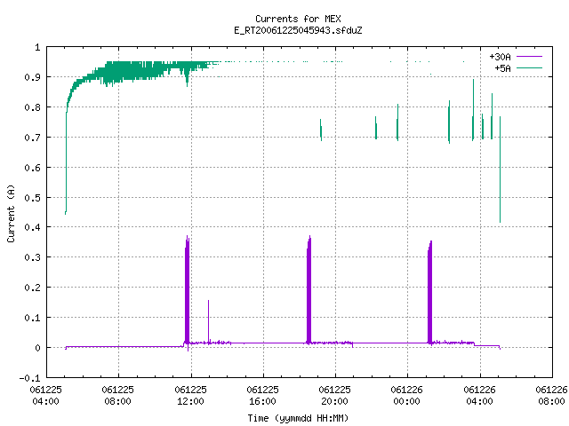Click y-axis tick value 0.5

coord(32,198)
